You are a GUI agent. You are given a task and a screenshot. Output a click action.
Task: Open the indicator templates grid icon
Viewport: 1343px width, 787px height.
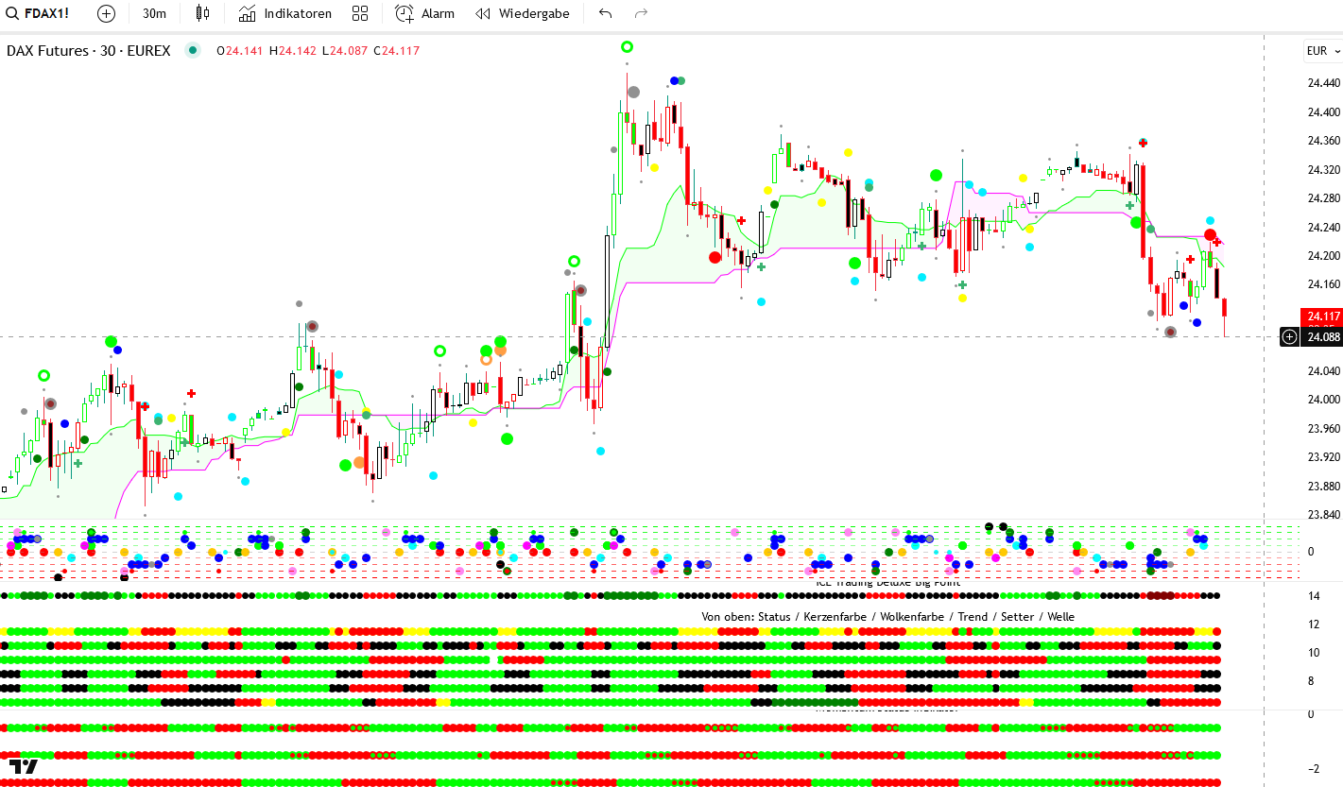click(x=359, y=13)
